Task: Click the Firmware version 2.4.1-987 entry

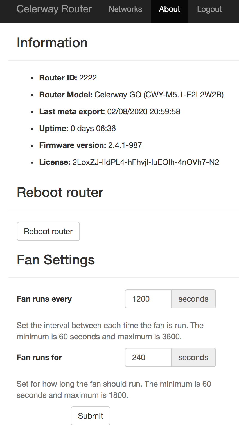Action: pyautogui.click(x=90, y=145)
